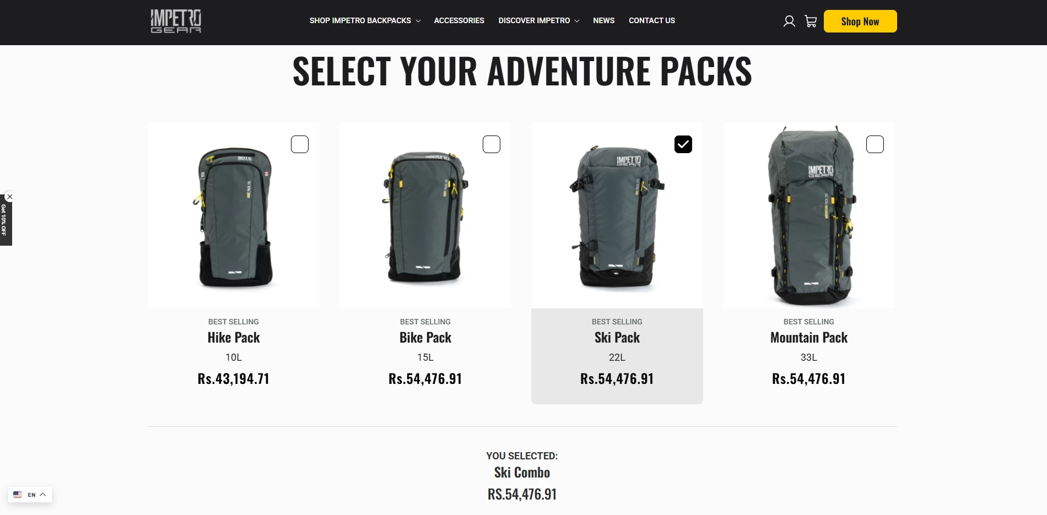Click the Impetro Gear logo
The width and height of the screenshot is (1047, 515).
(x=176, y=21)
